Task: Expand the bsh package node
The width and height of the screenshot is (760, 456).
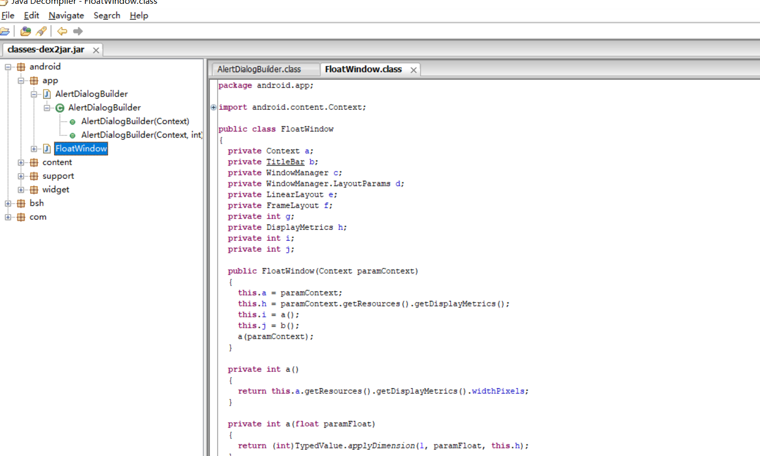Action: [8, 203]
